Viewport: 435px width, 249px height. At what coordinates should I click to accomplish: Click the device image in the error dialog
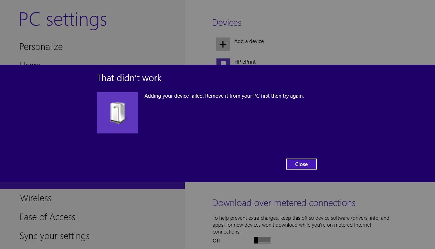(x=117, y=113)
